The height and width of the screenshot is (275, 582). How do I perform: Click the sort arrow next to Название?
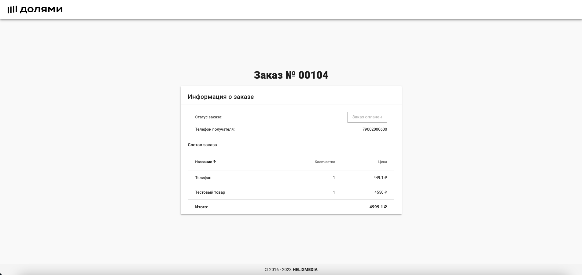tap(214, 162)
